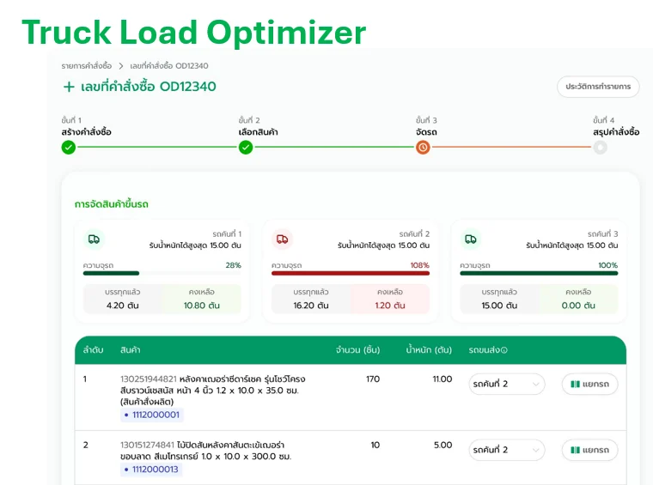Click the 0.00 ตัน remaining value
The height and width of the screenshot is (485, 653).
(578, 306)
